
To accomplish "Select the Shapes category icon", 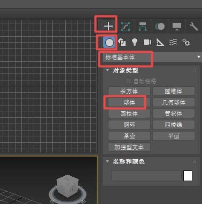I will pos(122,42).
